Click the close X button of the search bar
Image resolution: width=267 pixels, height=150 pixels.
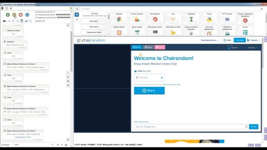262,9
